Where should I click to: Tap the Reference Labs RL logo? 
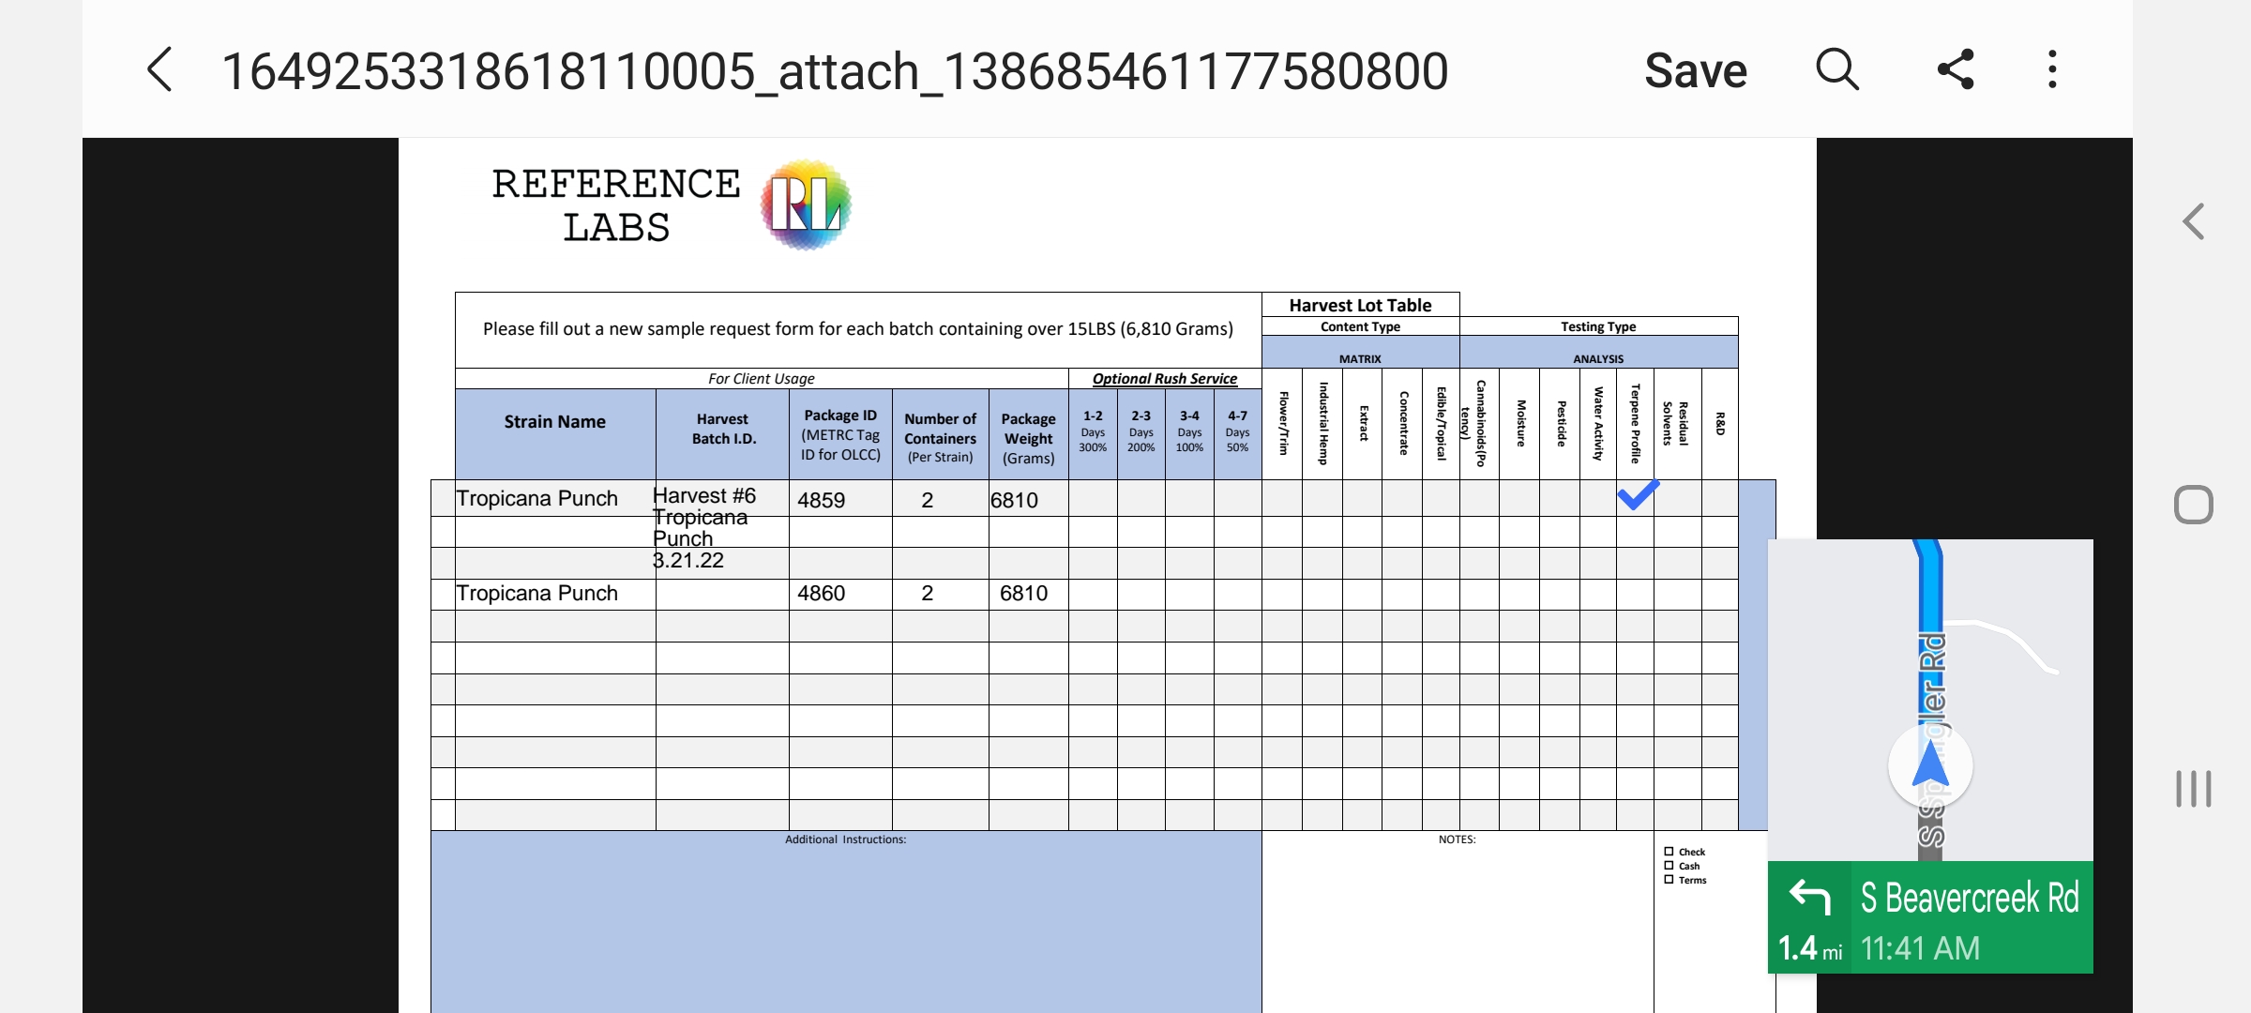(x=806, y=204)
